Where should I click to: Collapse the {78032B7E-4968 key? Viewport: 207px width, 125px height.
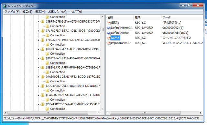tap(38, 40)
